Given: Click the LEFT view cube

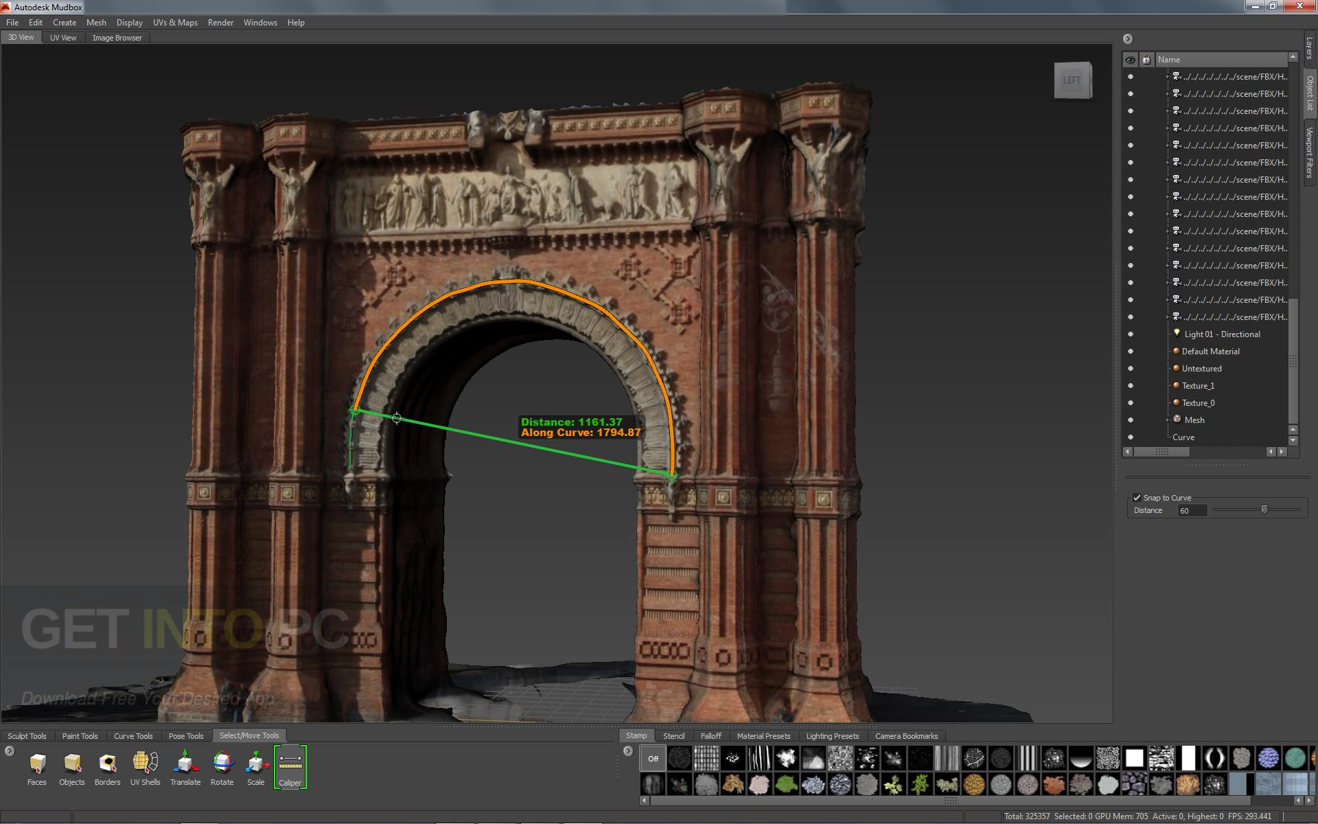Looking at the screenshot, I should (1072, 80).
